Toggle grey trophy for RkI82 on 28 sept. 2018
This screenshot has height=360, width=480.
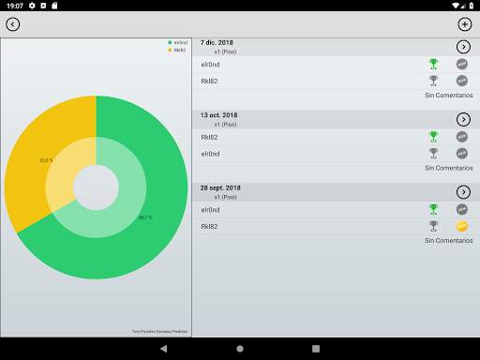(x=433, y=226)
